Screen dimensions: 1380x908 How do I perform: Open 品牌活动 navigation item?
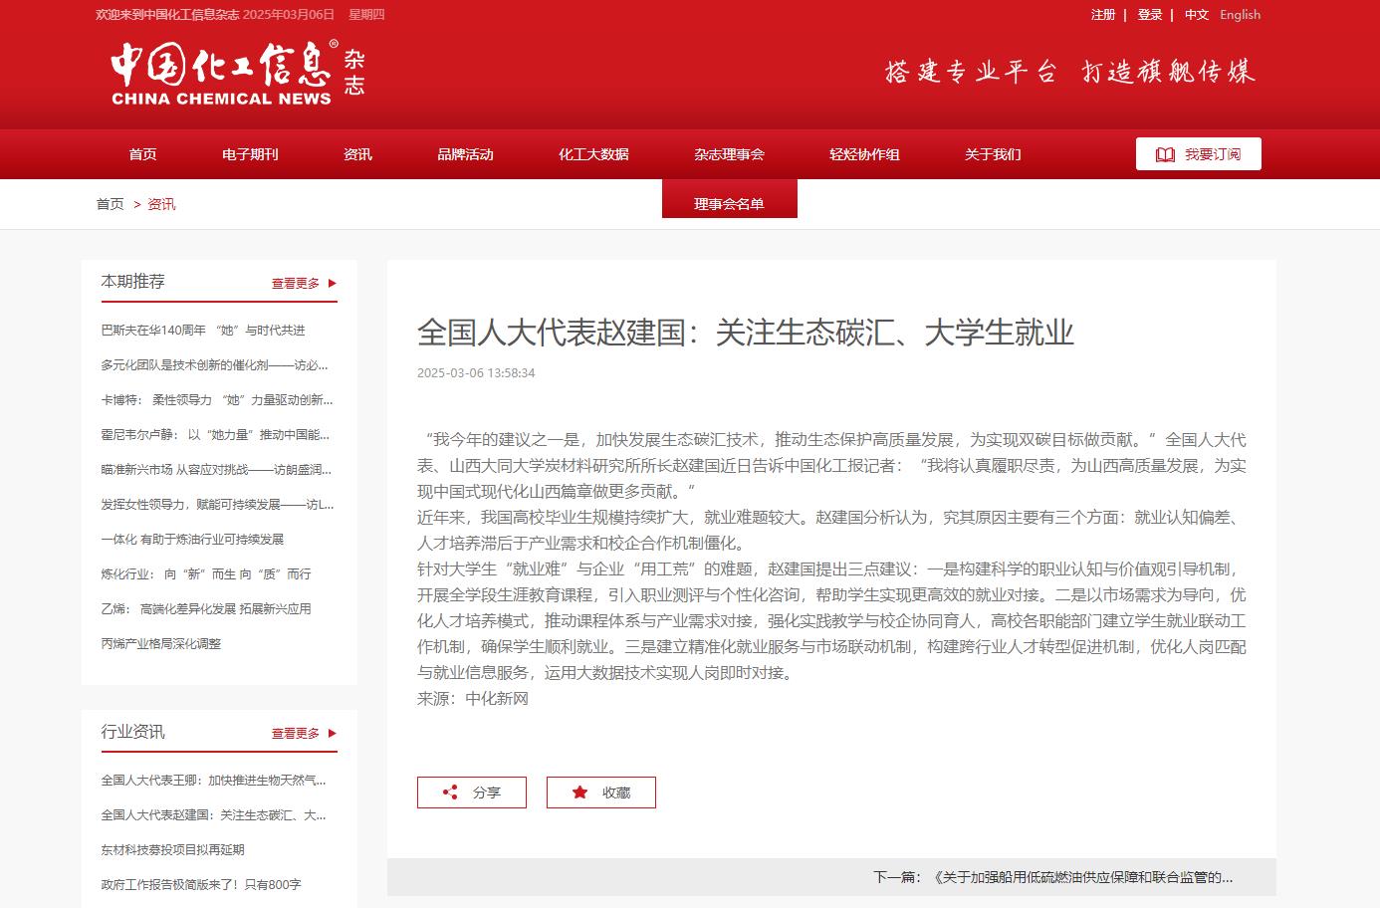[465, 154]
